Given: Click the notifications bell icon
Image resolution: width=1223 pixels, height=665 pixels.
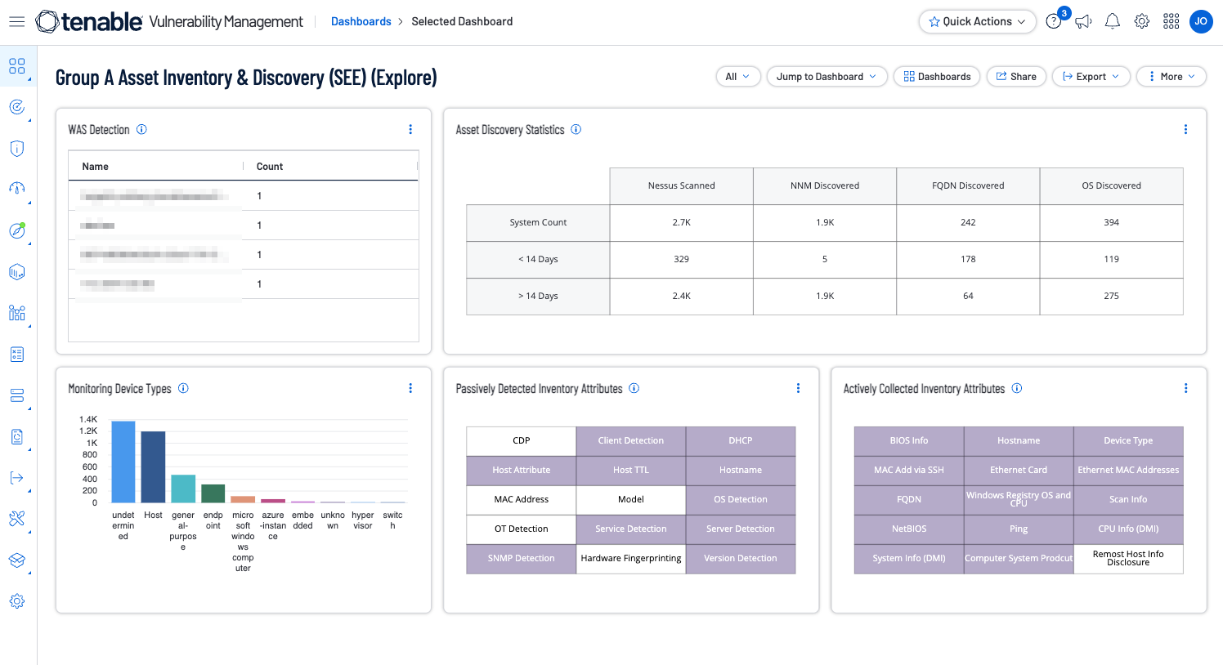Looking at the screenshot, I should pyautogui.click(x=1112, y=22).
